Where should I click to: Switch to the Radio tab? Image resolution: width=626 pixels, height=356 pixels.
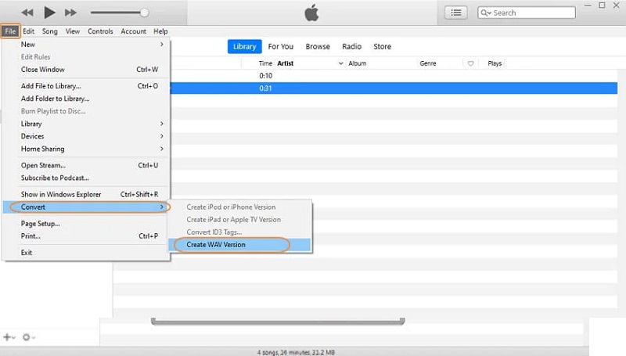(x=351, y=47)
